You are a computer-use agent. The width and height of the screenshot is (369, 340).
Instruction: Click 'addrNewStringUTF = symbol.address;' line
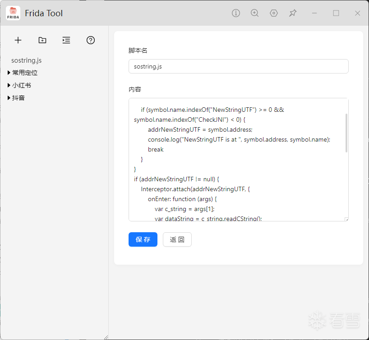coord(200,130)
